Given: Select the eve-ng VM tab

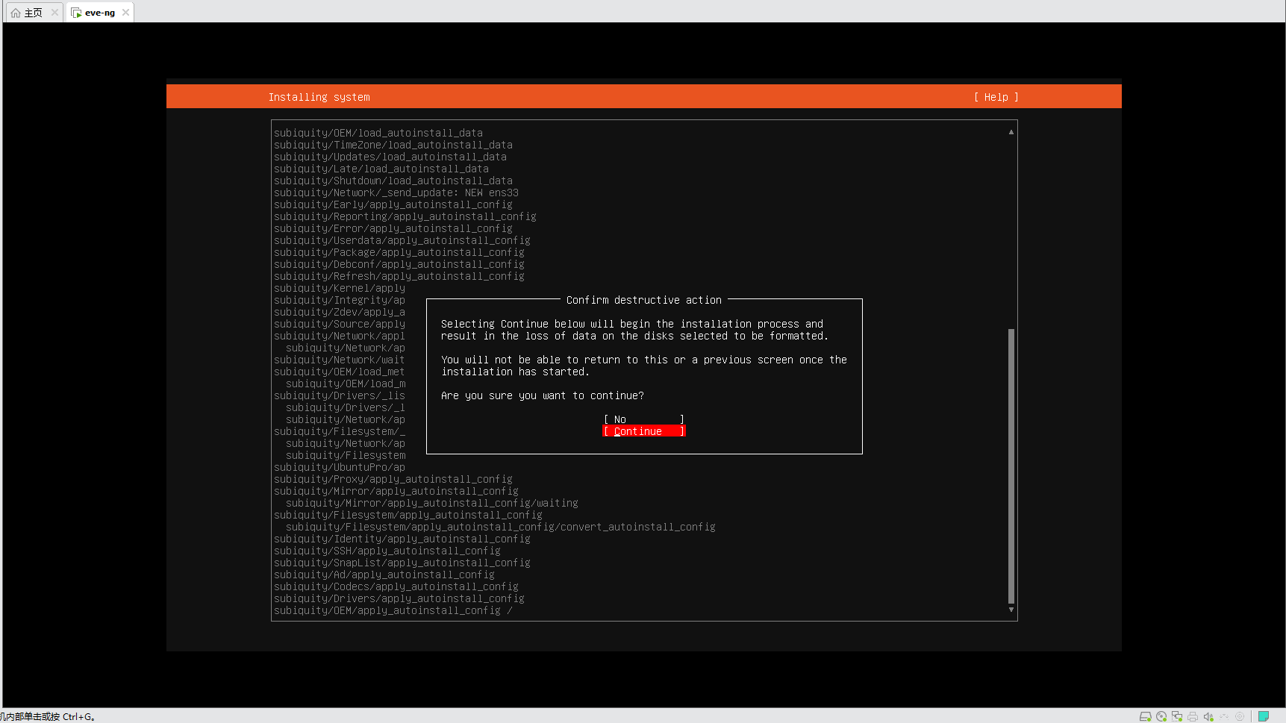Looking at the screenshot, I should 100,13.
